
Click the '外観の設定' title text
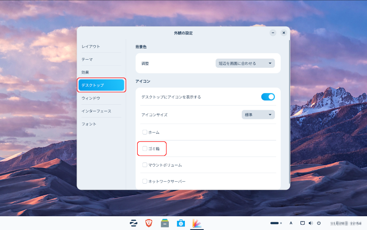(x=183, y=33)
